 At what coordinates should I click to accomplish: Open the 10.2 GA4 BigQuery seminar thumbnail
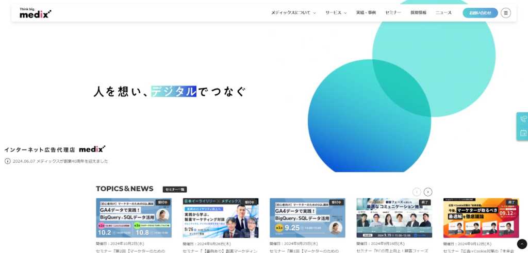pos(134,217)
